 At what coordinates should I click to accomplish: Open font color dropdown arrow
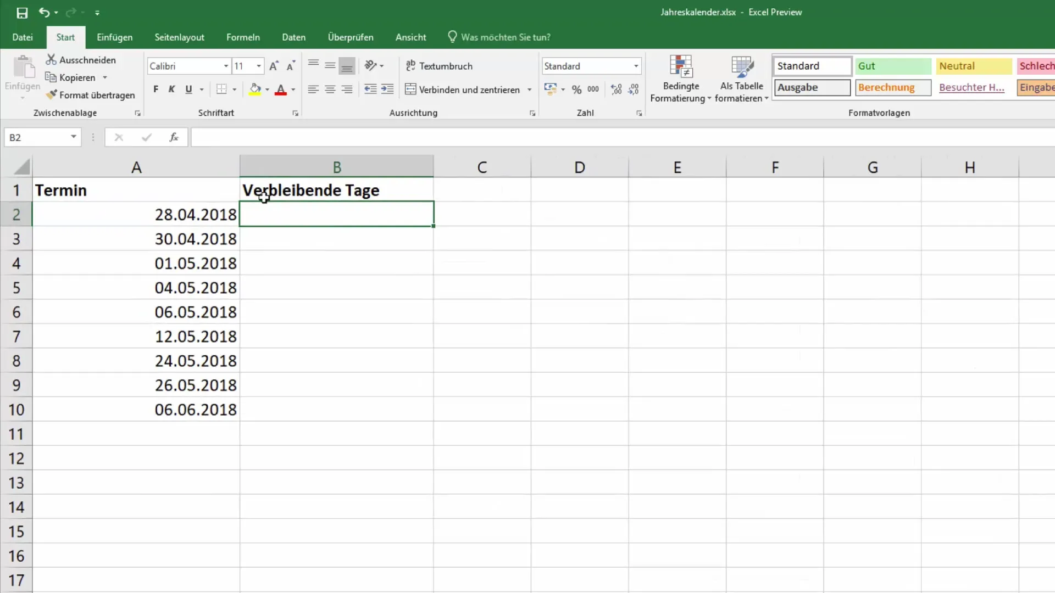click(x=293, y=89)
